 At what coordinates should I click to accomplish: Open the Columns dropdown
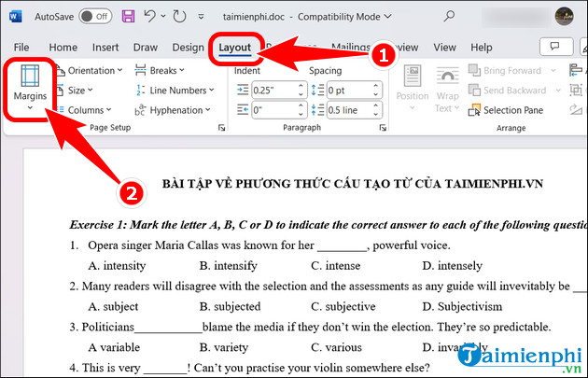[84, 110]
